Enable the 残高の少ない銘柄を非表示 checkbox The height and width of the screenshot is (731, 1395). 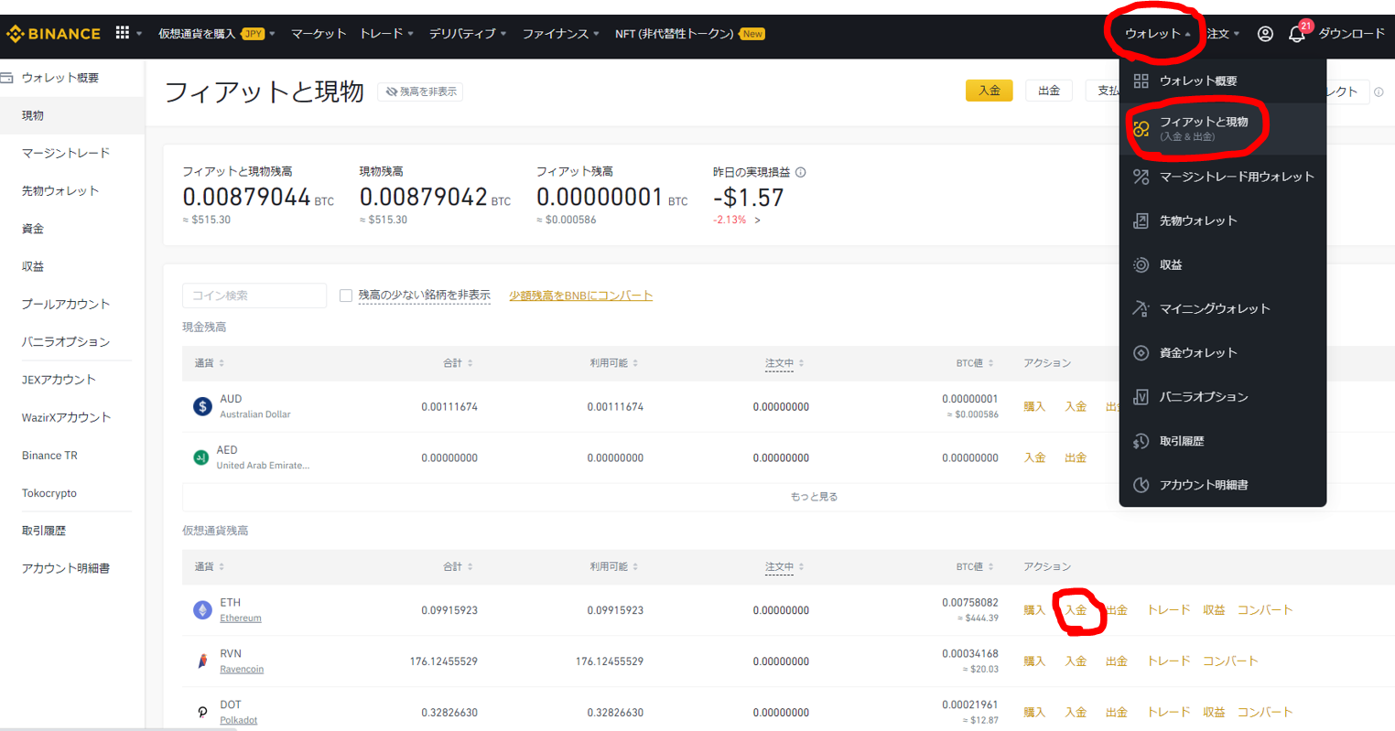[x=345, y=295]
